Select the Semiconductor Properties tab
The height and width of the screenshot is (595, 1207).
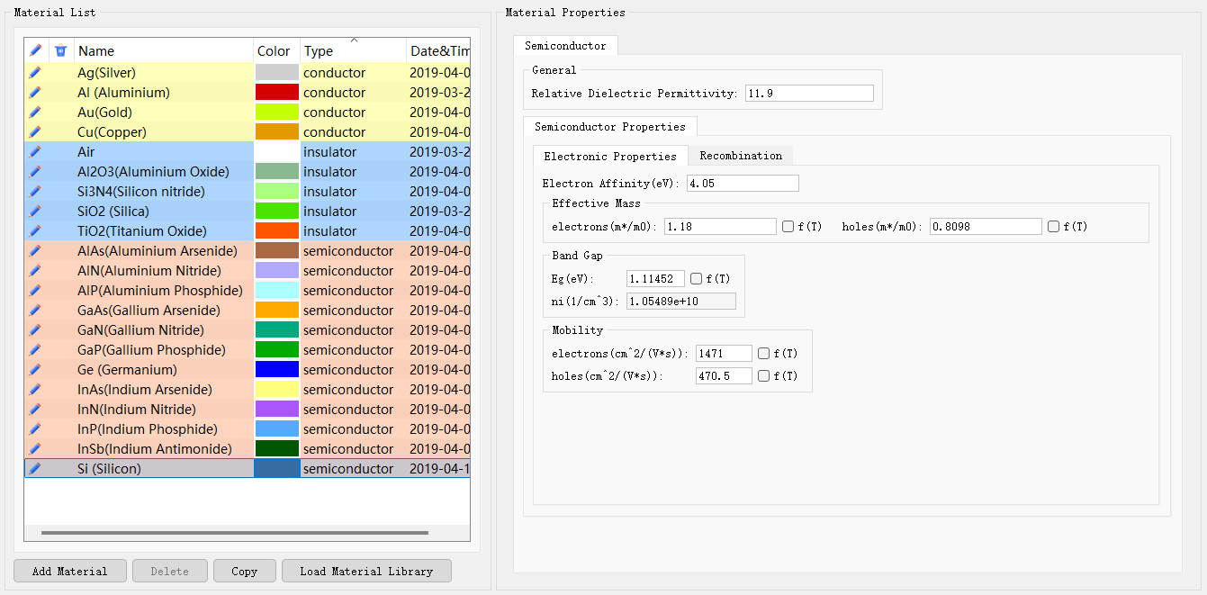(610, 126)
